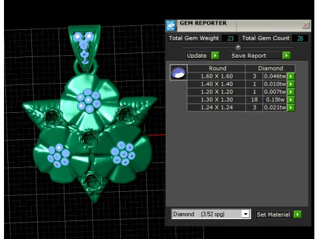Screen dimensions: 319x239
Task: Click the Gem Reporter panel logo icon
Action: tap(171, 26)
